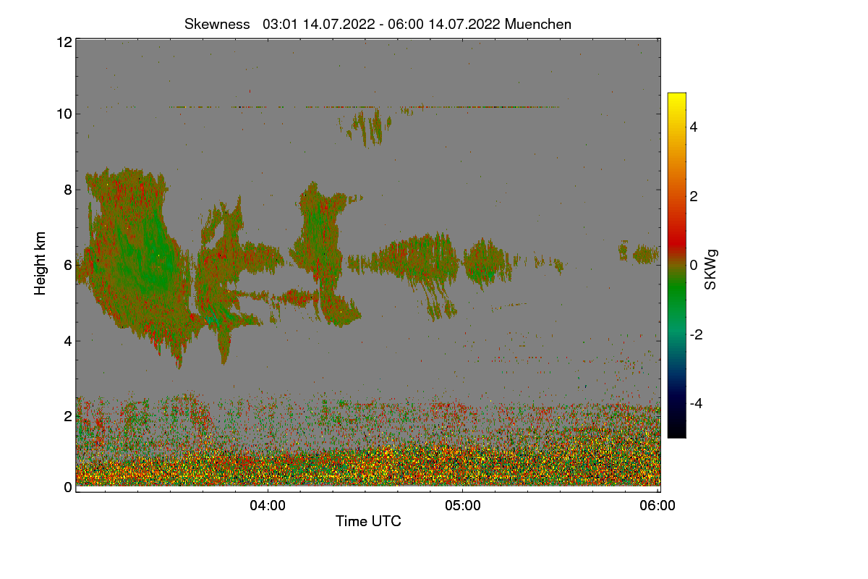
Task: Click the colorbar tick value -4
Action: [x=696, y=403]
